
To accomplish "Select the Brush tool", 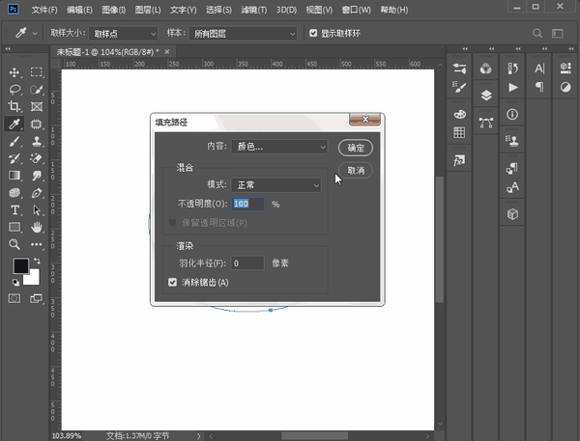I will point(14,141).
